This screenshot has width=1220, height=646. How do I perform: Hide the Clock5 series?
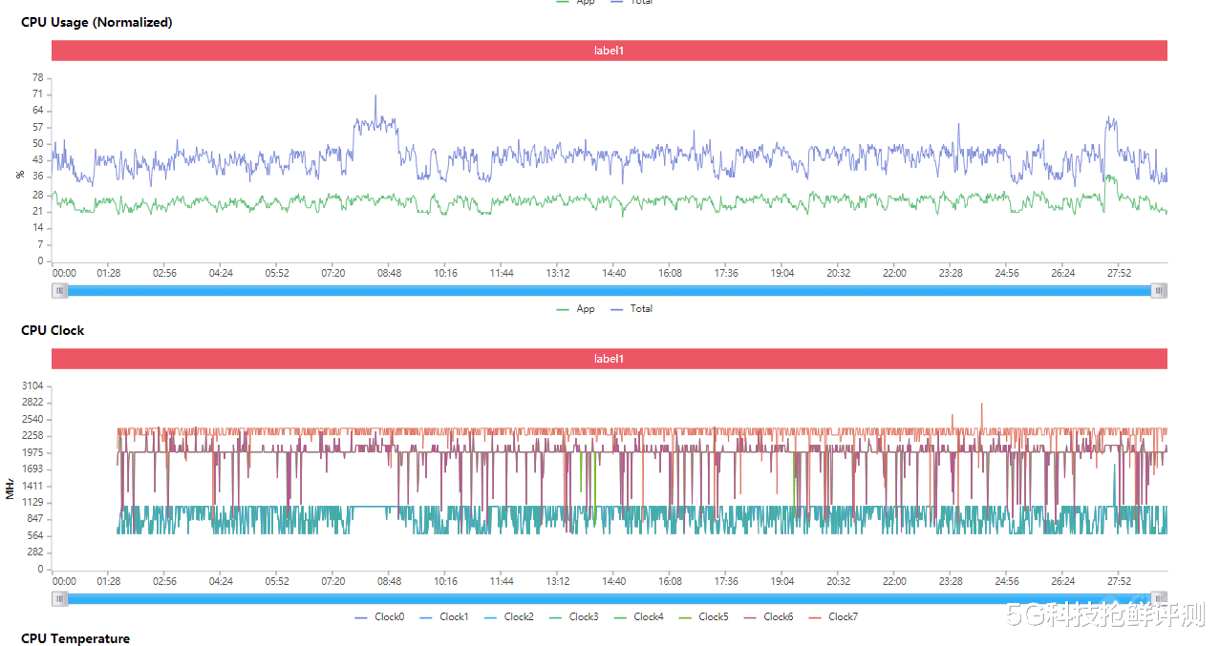pos(703,617)
